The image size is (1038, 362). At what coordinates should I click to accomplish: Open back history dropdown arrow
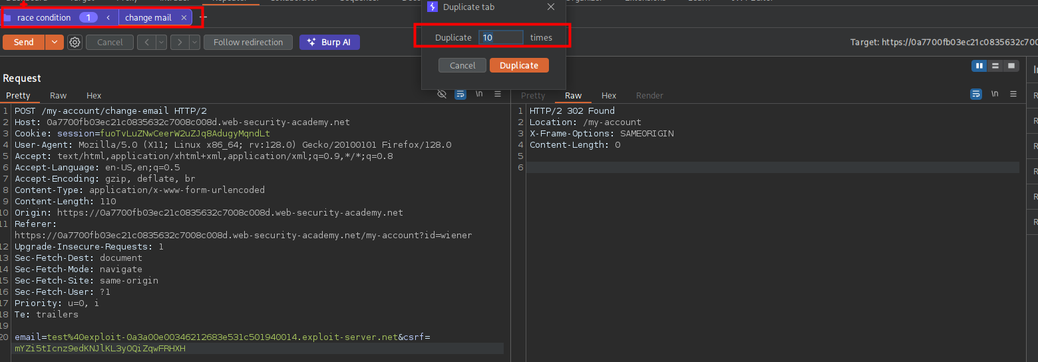pyautogui.click(x=161, y=43)
